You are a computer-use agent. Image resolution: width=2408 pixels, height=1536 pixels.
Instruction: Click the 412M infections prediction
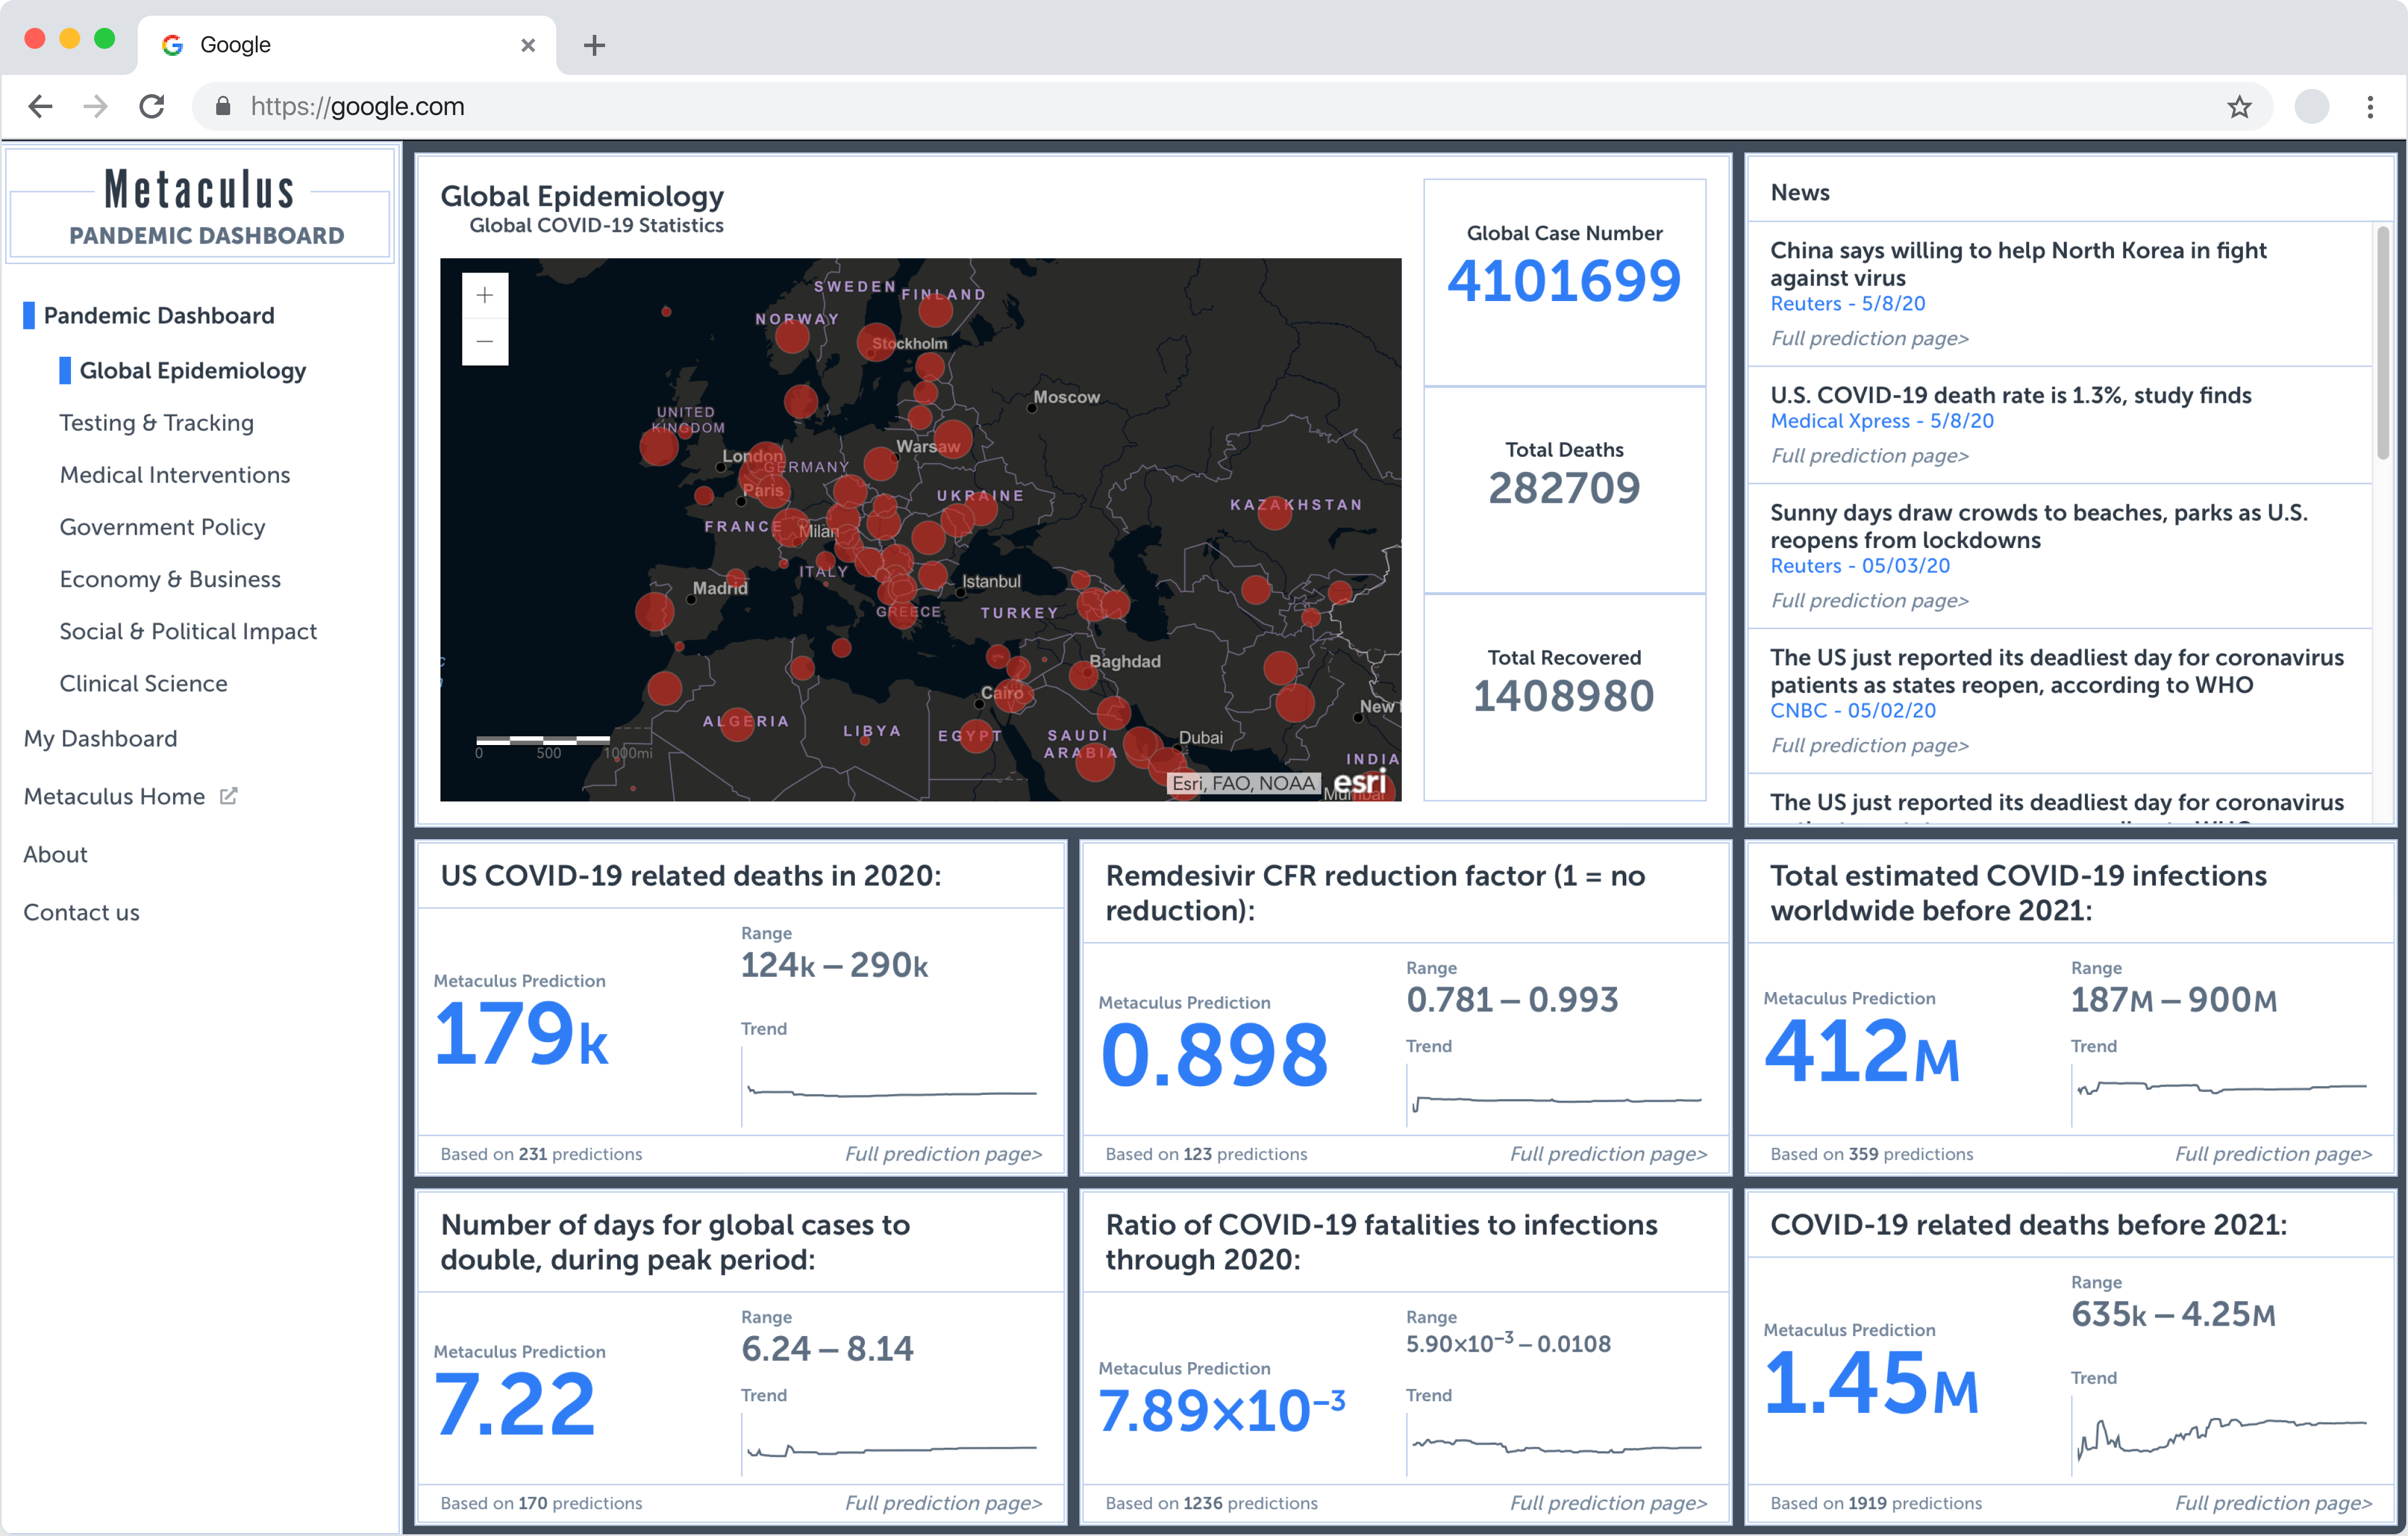[x=1862, y=1052]
